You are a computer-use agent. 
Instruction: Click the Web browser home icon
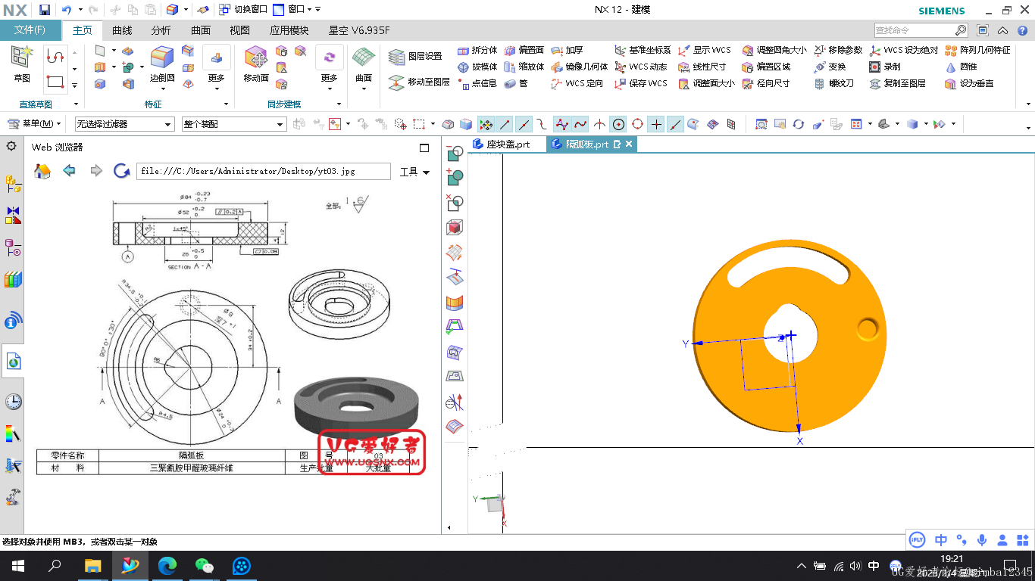click(42, 172)
